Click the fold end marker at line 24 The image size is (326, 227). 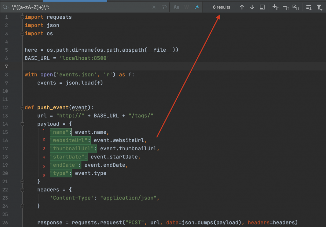point(22,206)
